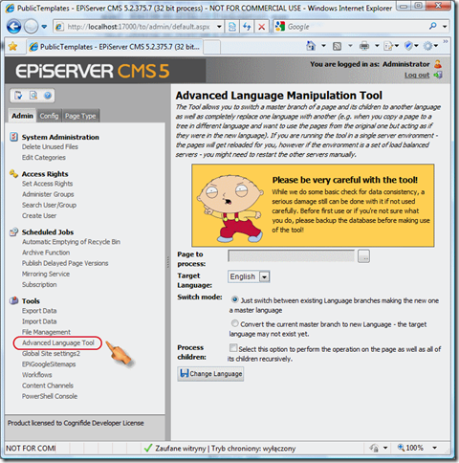Image resolution: width=459 pixels, height=463 pixels.
Task: Click the compatibility view page icon
Action: (232, 27)
